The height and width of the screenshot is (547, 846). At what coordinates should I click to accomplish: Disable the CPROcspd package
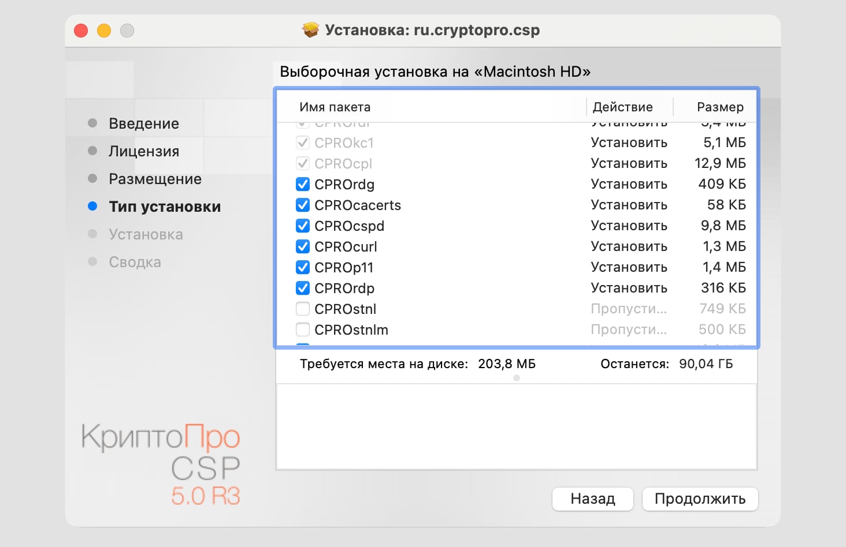tap(303, 226)
